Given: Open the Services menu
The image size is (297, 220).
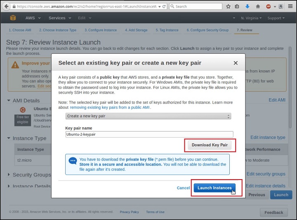Looking at the screenshot, I should coord(60,18).
